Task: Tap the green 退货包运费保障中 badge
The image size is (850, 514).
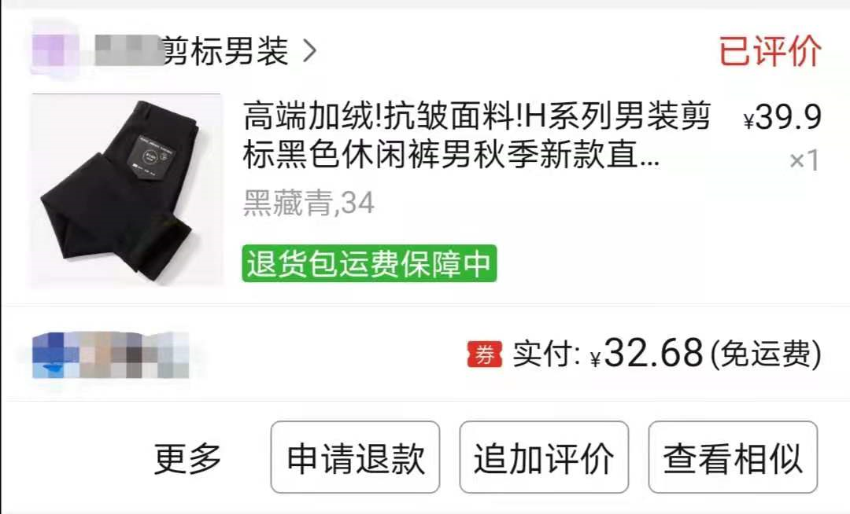Action: click(x=369, y=263)
